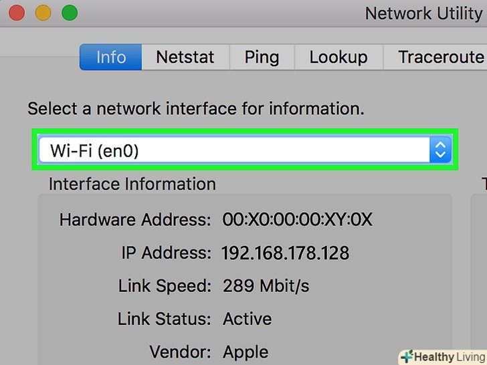Click the Vendor value Apple
The width and height of the screenshot is (487, 365).
click(x=246, y=352)
